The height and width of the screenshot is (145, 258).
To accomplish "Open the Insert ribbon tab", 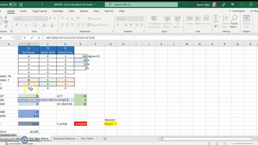I will pyautogui.click(x=23, y=11).
